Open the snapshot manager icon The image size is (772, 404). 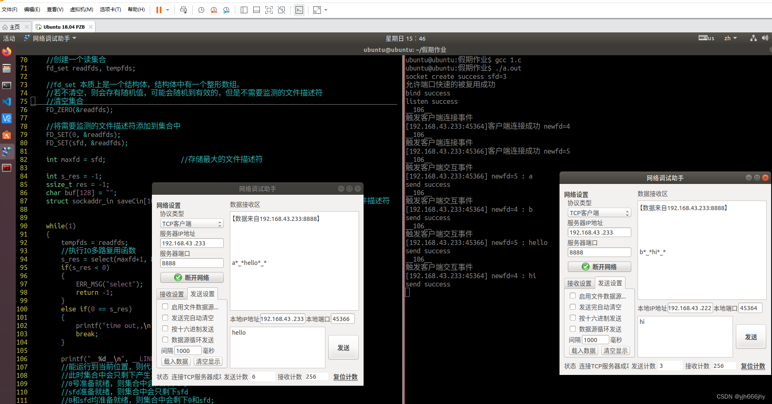(x=226, y=10)
